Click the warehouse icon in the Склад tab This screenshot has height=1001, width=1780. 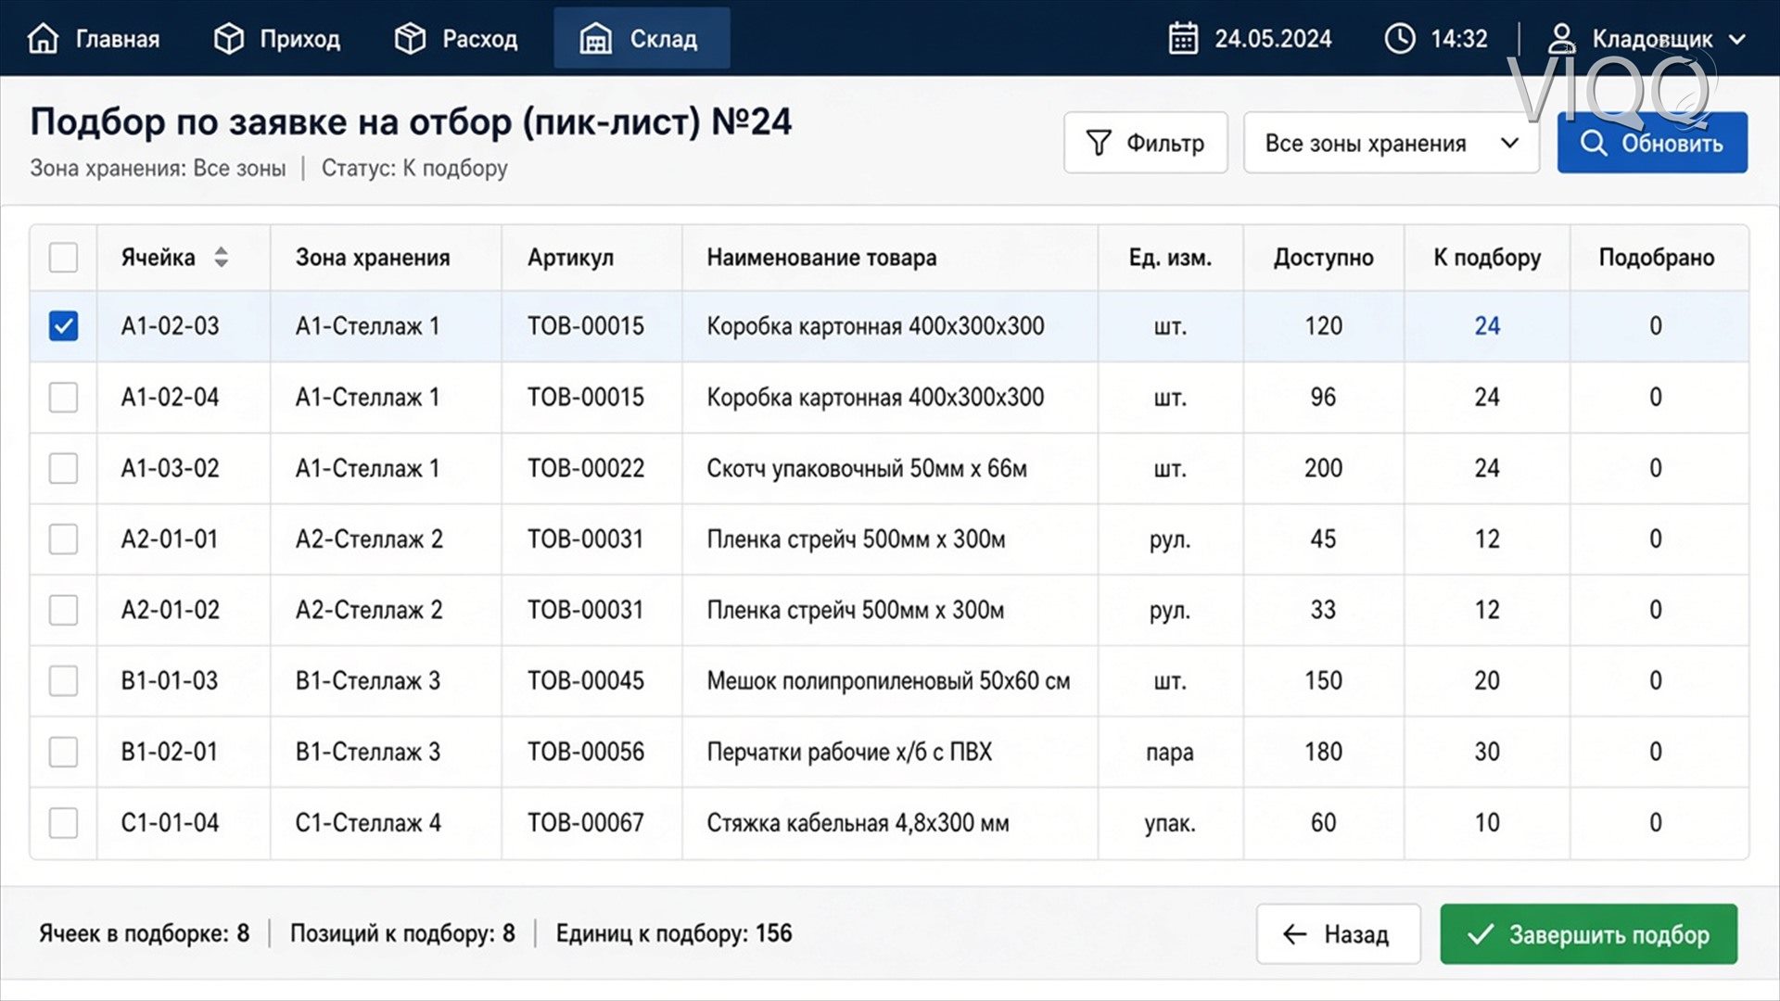pyautogui.click(x=595, y=39)
